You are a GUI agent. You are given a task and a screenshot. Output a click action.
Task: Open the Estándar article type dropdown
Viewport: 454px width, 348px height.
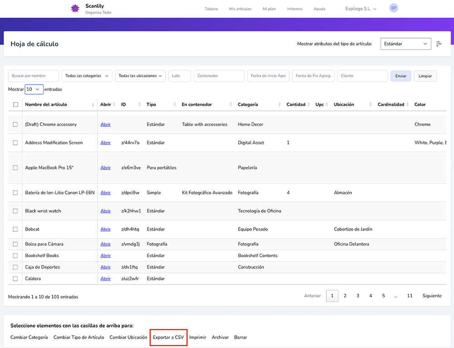click(x=405, y=44)
